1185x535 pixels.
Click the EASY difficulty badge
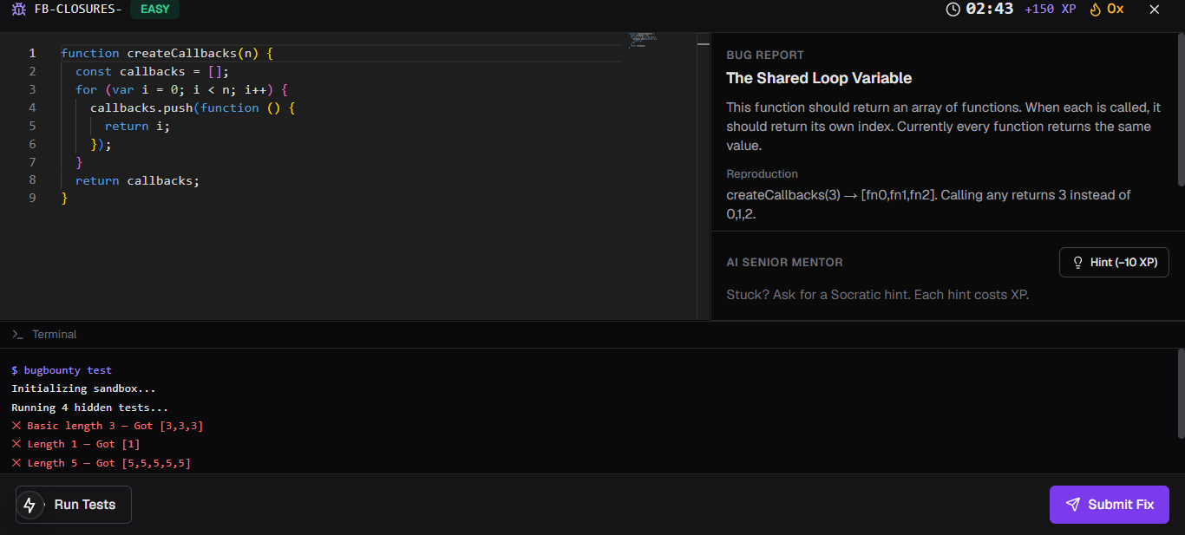[x=155, y=10]
